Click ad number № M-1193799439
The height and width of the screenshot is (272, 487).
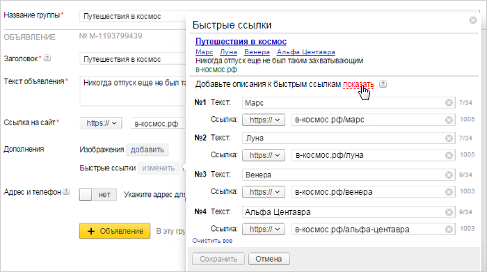click(x=111, y=36)
